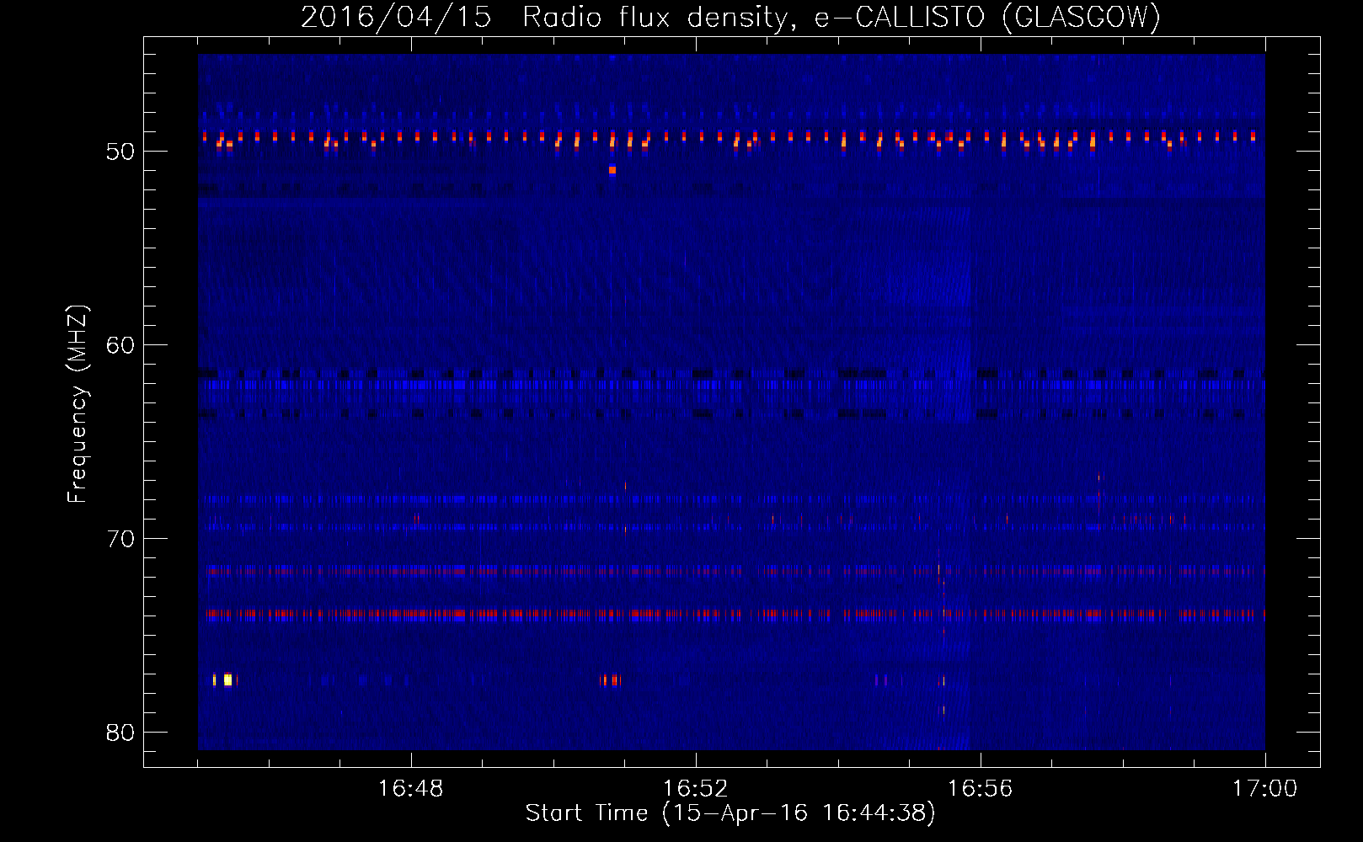
Task: Click the 50 MHz frequency tick label
Action: pos(120,152)
